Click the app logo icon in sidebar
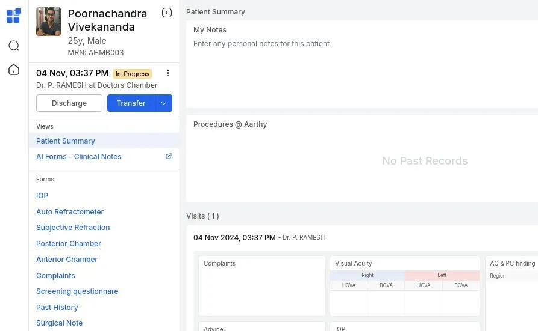The height and width of the screenshot is (331, 538). pos(14,16)
